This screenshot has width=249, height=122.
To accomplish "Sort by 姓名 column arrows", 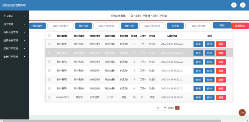I will click(154, 36).
